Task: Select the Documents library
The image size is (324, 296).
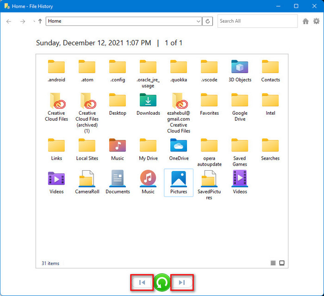Action: (118, 183)
